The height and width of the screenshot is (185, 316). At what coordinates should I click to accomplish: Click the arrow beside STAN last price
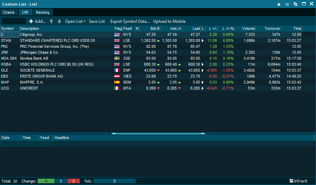click(x=202, y=41)
